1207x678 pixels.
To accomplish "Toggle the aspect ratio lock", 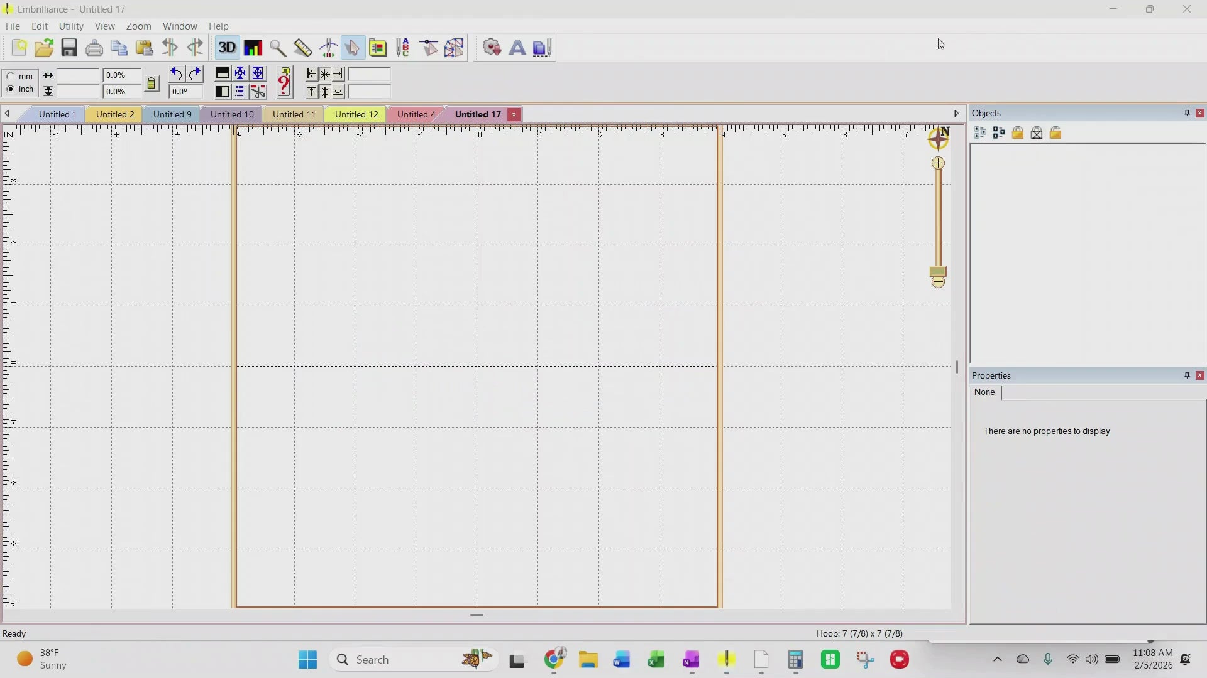I will (x=152, y=83).
